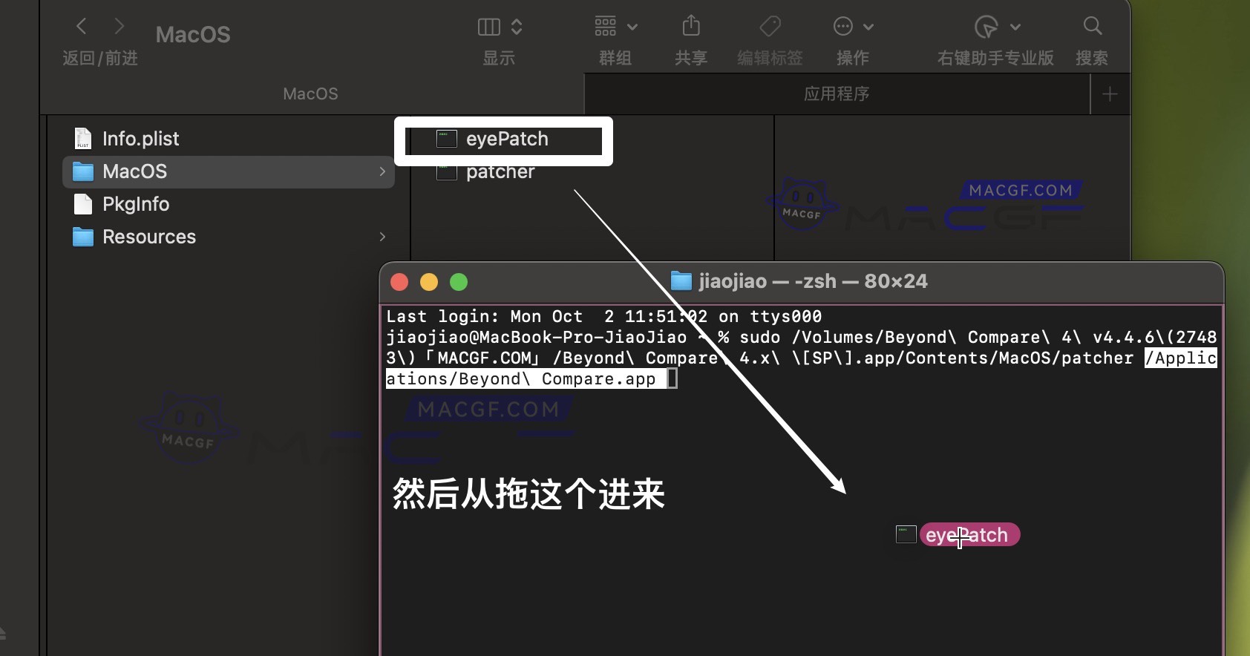The height and width of the screenshot is (656, 1250).
Task: Click the MacOS window title text
Action: tap(193, 35)
